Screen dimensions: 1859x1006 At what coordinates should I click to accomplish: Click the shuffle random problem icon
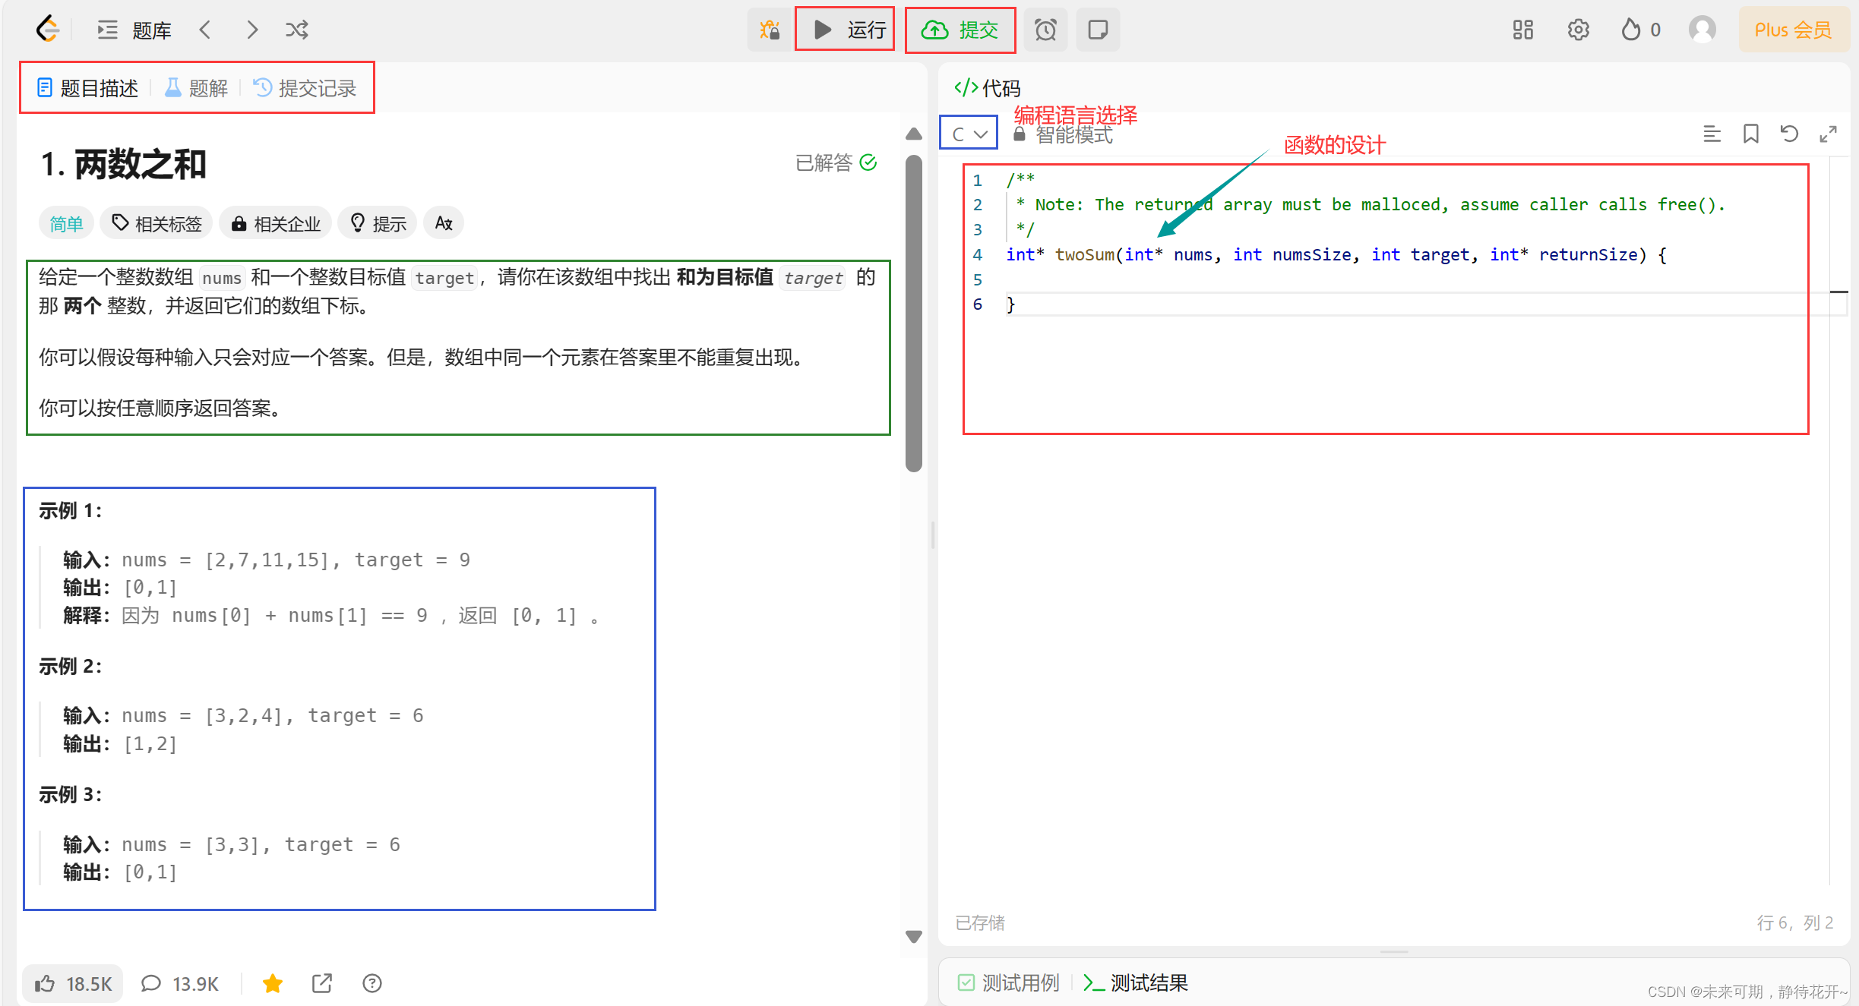pos(296,30)
